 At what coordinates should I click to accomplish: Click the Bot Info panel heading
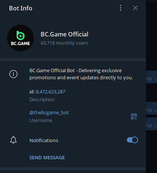click(20, 8)
